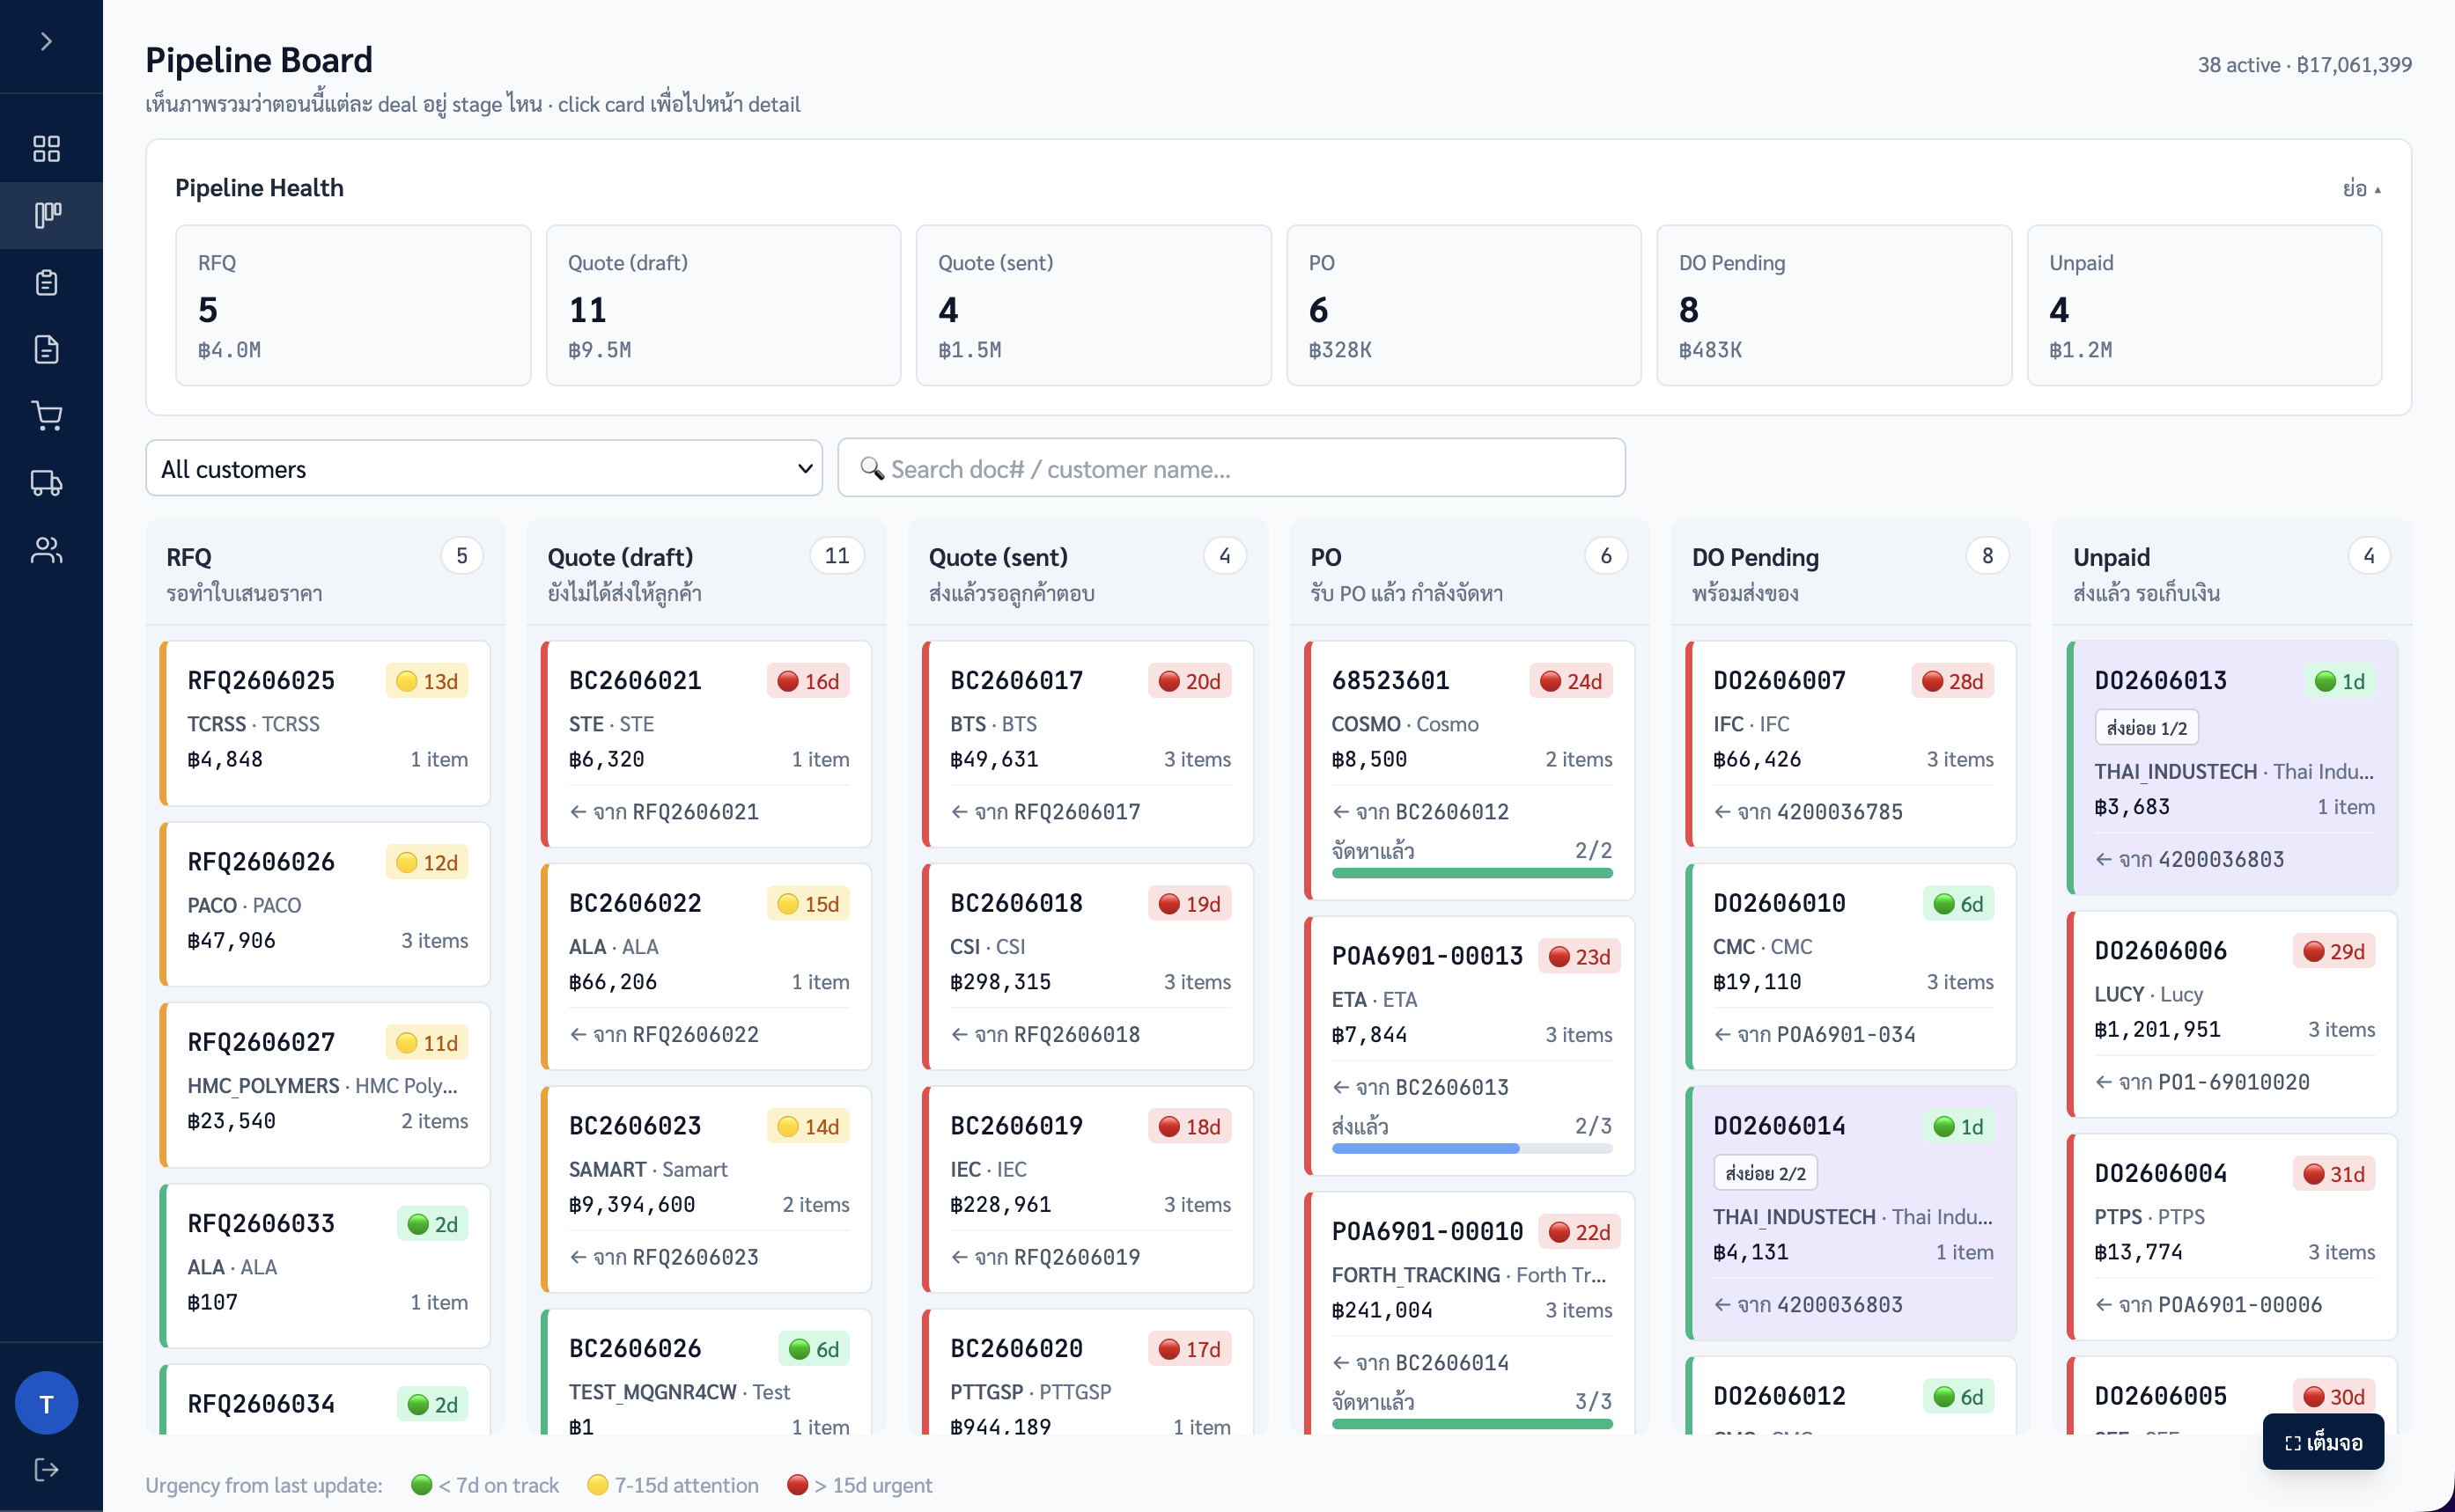Click the blue progress bar on POA6901-00013

(1471, 1149)
